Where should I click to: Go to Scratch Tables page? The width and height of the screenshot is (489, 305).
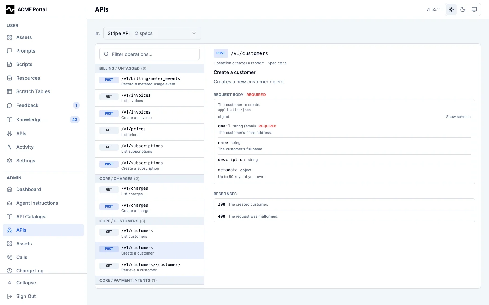pyautogui.click(x=43, y=91)
